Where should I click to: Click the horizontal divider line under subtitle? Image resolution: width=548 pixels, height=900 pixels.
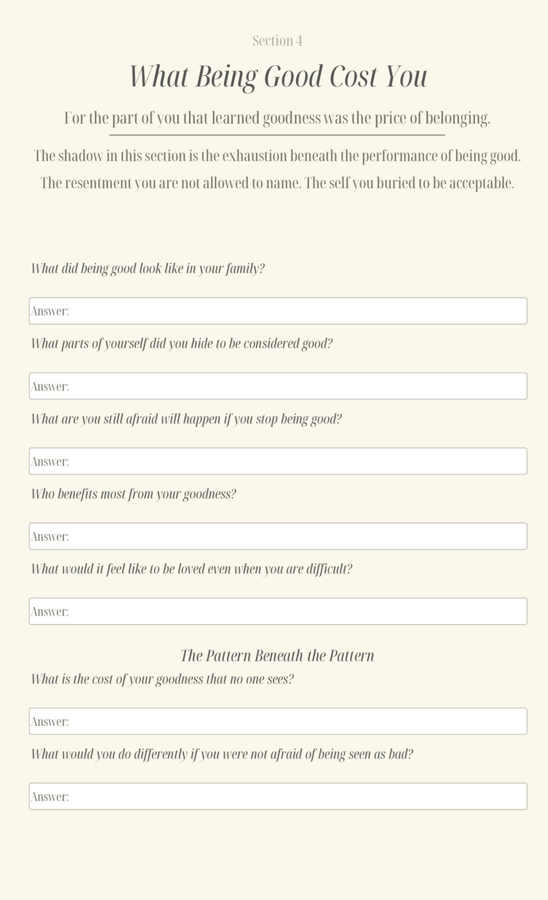[x=277, y=135]
